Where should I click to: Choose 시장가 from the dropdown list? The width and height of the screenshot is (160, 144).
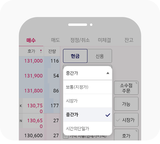click(x=88, y=101)
